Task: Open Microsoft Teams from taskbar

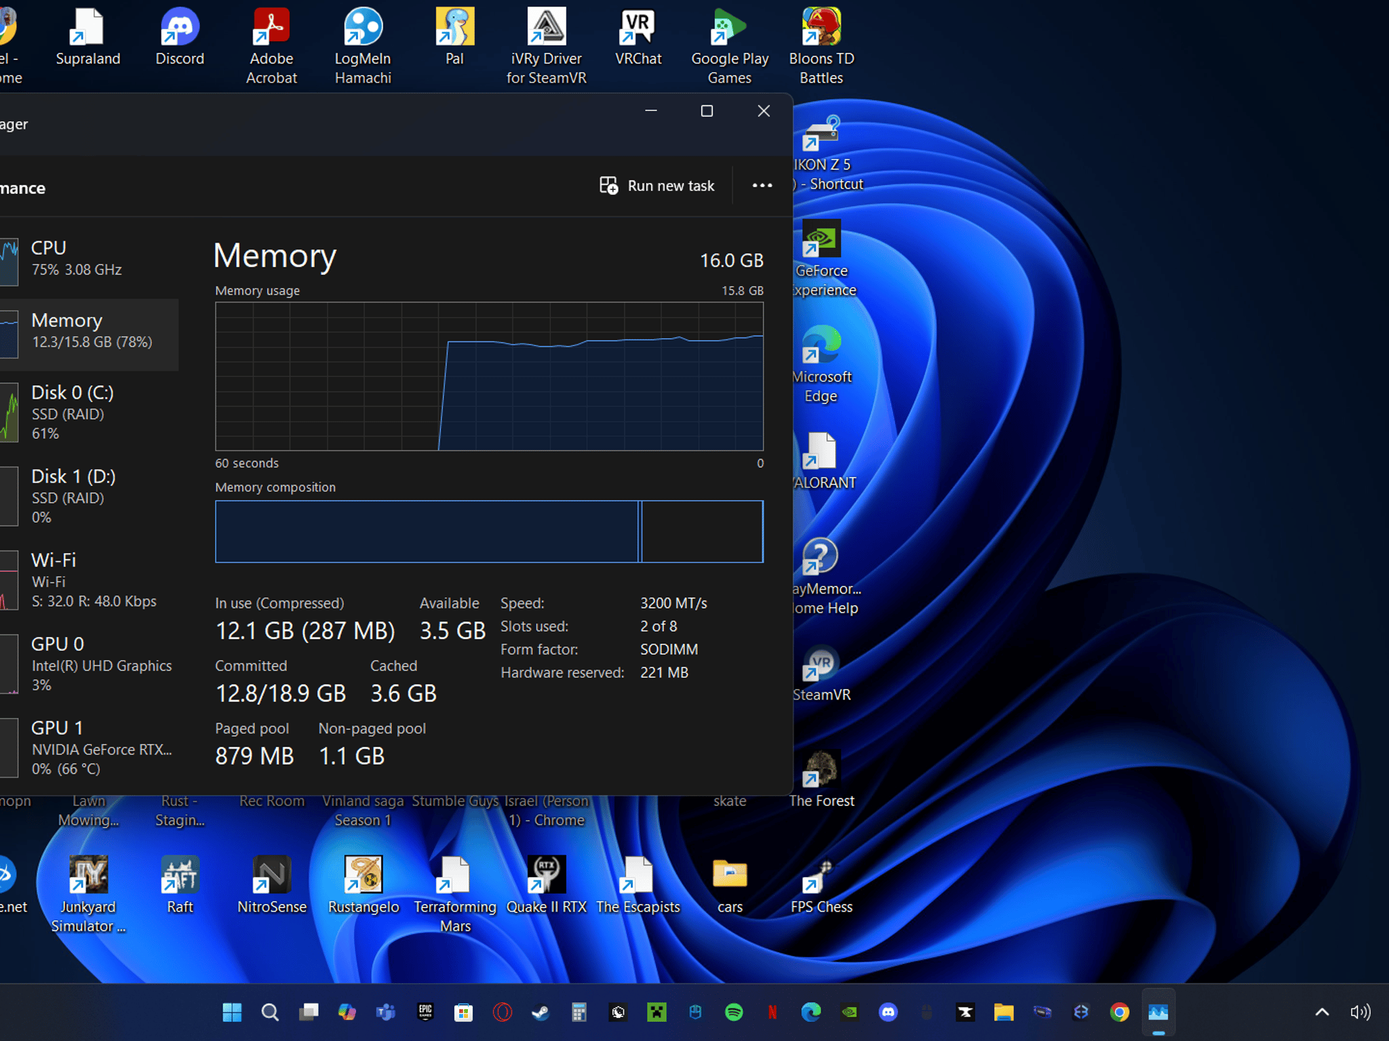Action: 386,1012
